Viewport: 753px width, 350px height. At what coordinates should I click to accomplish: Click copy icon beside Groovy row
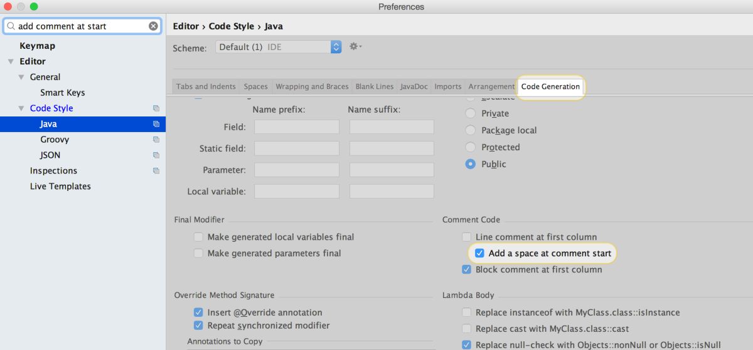click(156, 140)
